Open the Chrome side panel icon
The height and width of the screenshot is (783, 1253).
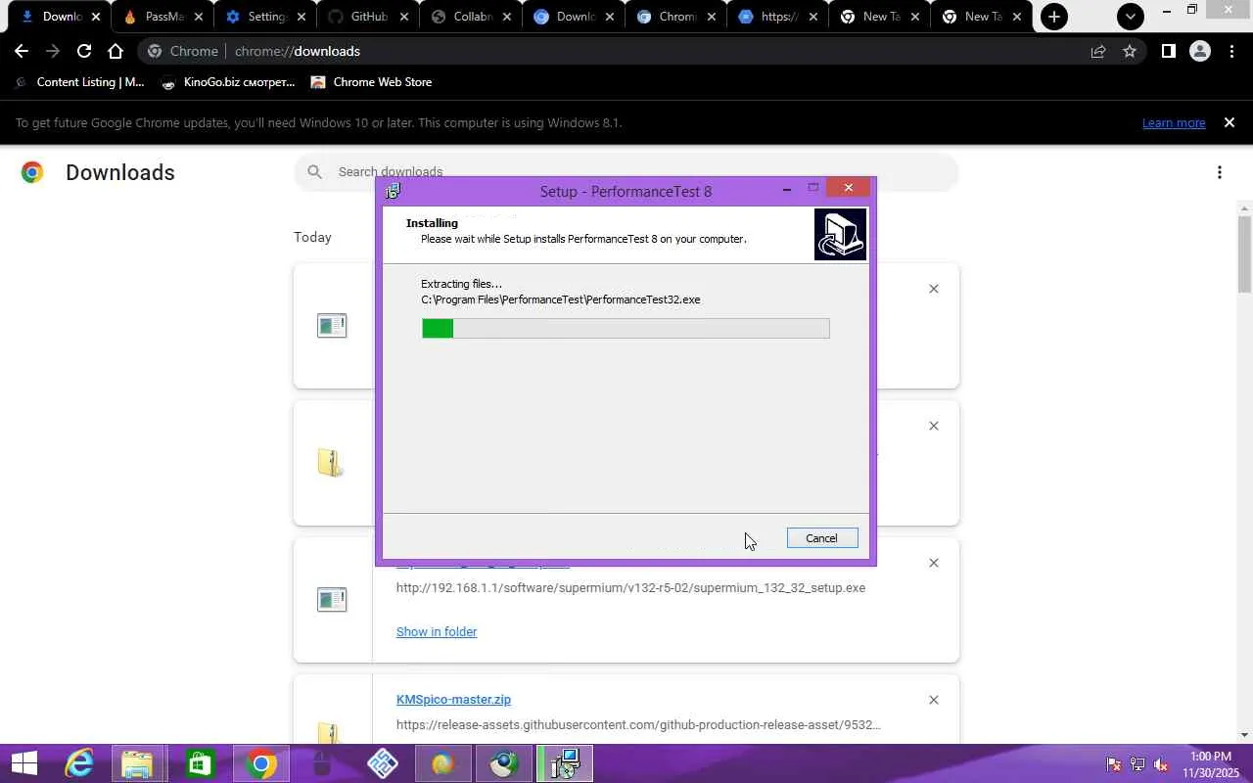coord(1168,51)
